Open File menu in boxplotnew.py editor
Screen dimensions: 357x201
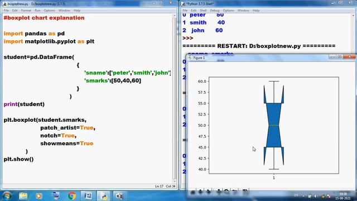(x=6, y=11)
